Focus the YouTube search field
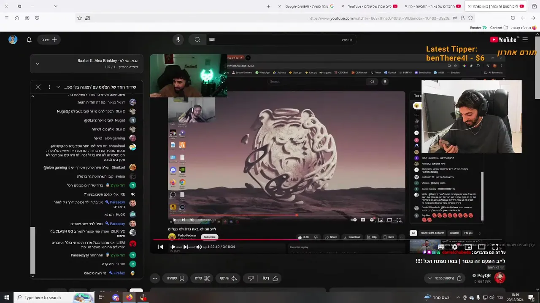 click(x=282, y=40)
